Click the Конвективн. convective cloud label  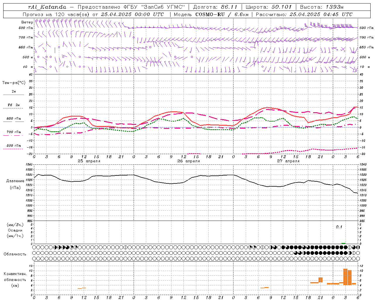(15, 274)
